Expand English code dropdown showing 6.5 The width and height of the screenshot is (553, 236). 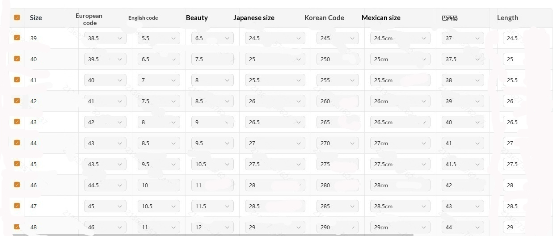pyautogui.click(x=159, y=59)
